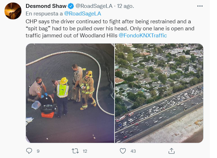217x158 pixels.
Task: Open the three-dot more options menu
Action: click(200, 6)
